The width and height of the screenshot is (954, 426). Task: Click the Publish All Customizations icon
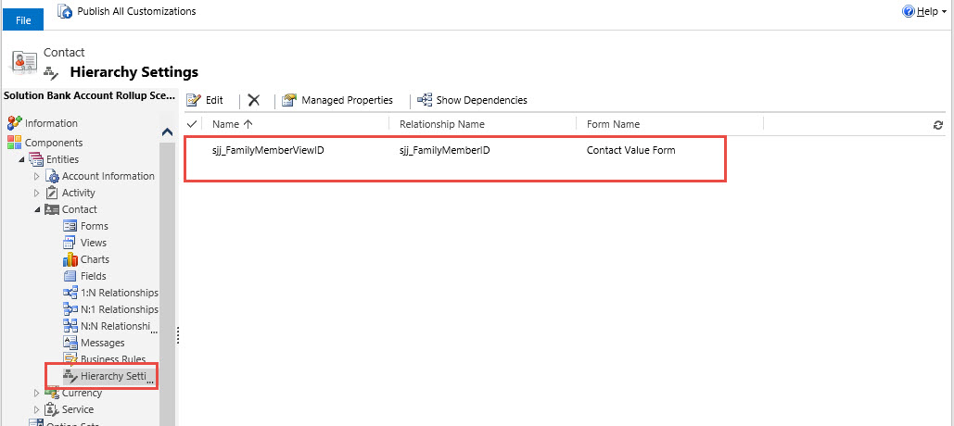point(65,12)
